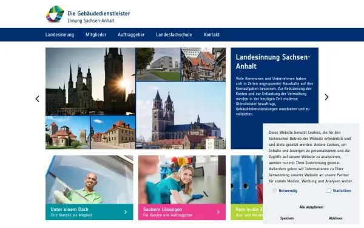Screen dimensions: 364x228
Task: Open the Kontakt menu item
Action: point(212,35)
